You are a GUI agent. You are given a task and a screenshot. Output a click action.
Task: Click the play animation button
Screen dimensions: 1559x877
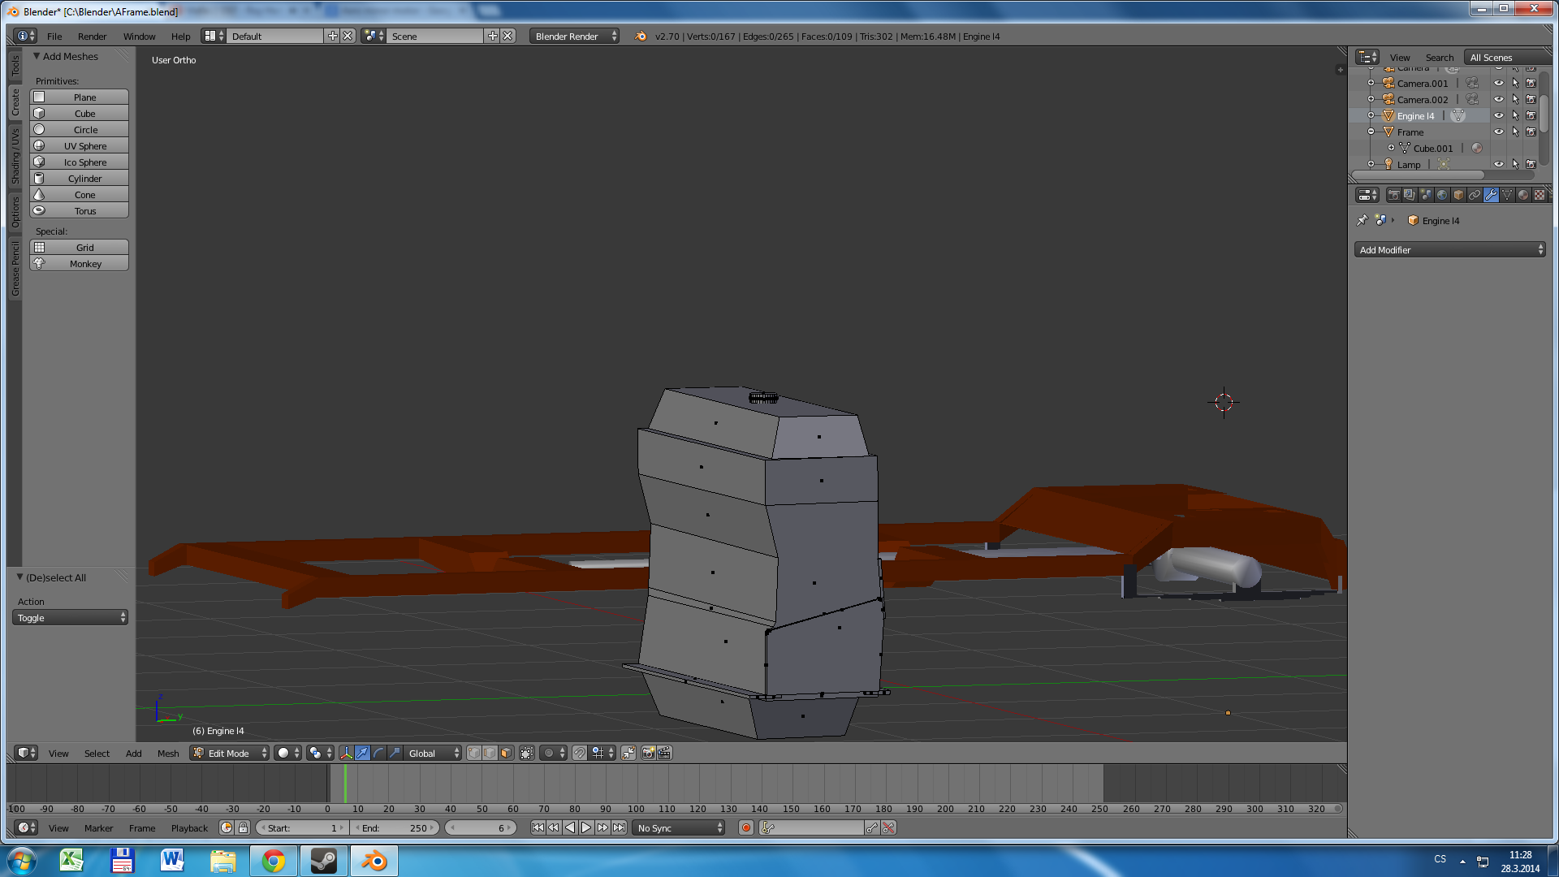coord(586,827)
